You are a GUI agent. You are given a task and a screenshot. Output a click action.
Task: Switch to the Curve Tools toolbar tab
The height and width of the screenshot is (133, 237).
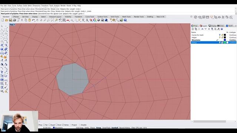(90, 17)
